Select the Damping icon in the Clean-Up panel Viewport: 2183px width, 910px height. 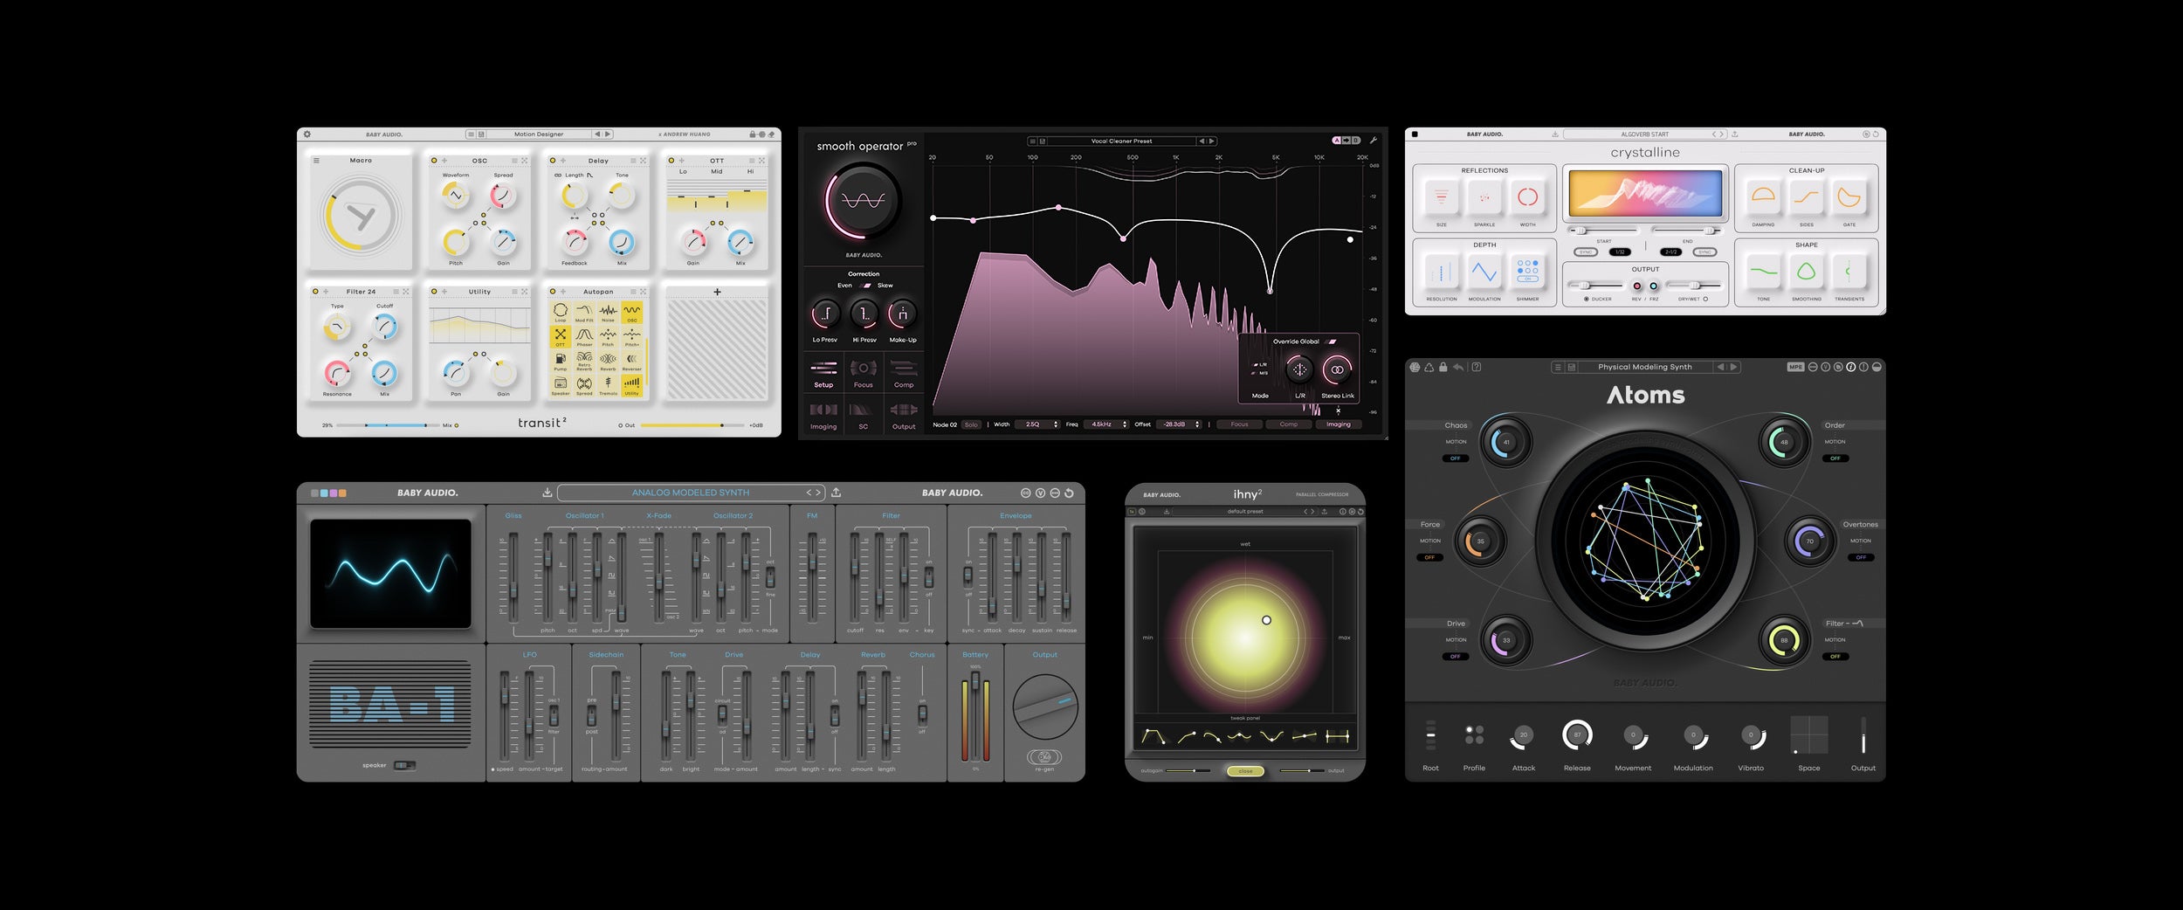[1765, 197]
